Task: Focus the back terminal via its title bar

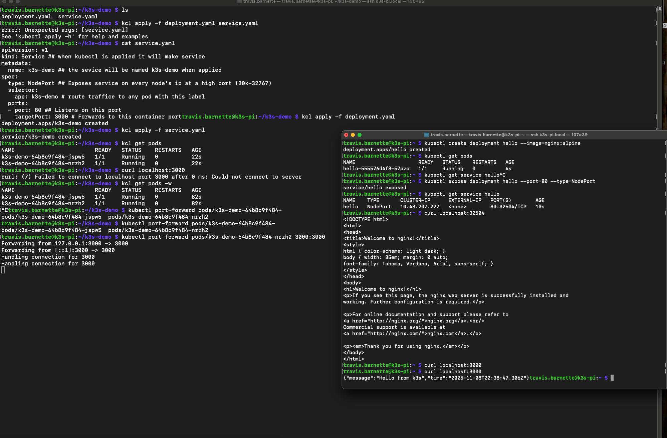Action: (333, 2)
